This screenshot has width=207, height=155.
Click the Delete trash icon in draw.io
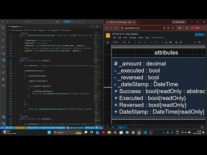[x=145, y=42]
